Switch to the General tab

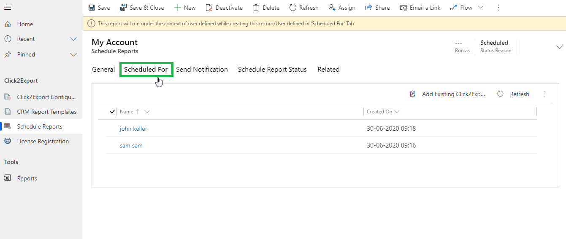pyautogui.click(x=103, y=70)
